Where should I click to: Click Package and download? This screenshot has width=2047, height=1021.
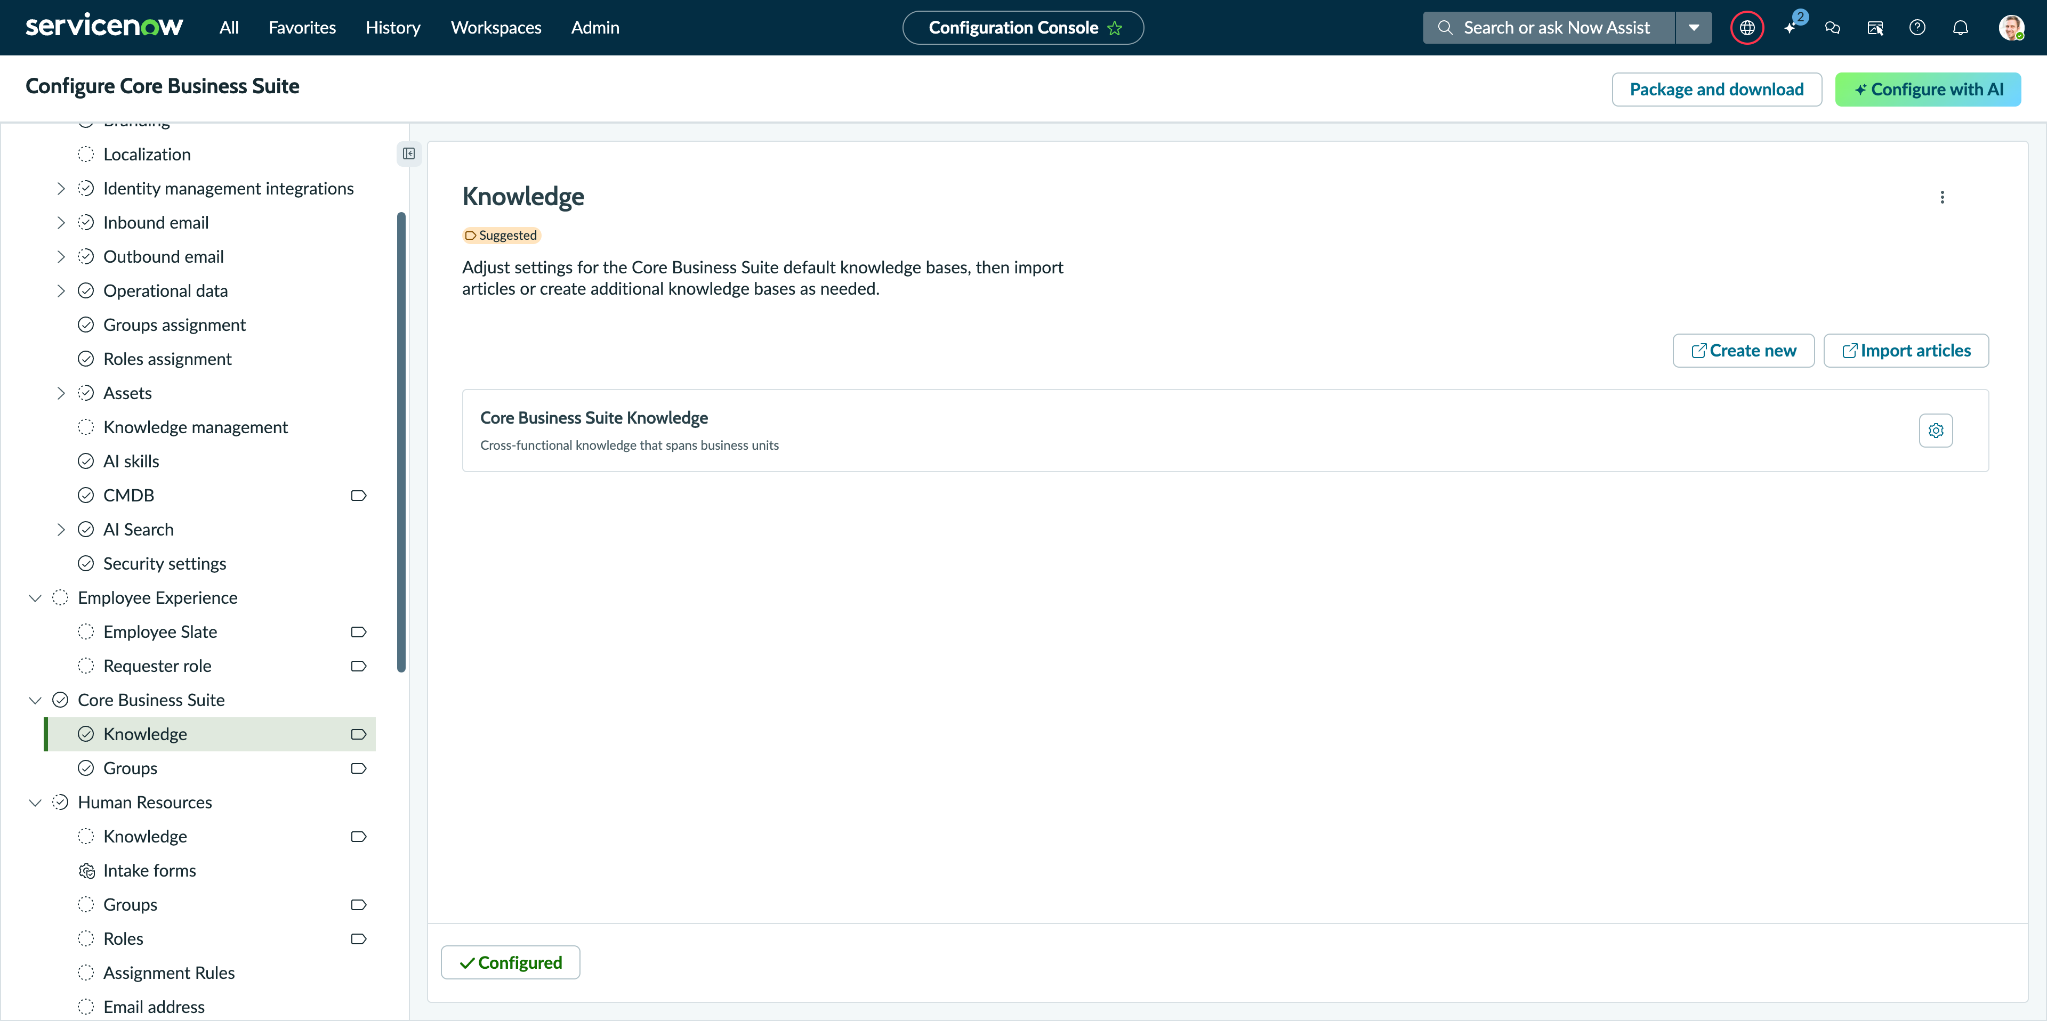(1716, 89)
